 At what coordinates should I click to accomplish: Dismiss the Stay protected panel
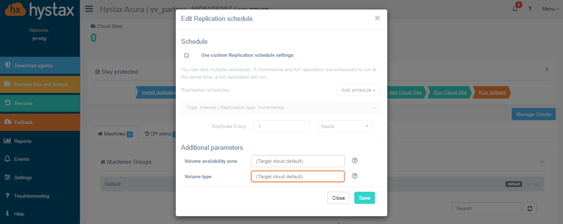[547, 69]
